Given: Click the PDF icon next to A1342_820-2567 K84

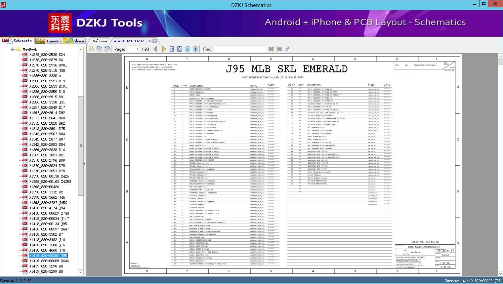Looking at the screenshot, I should click(25, 134).
